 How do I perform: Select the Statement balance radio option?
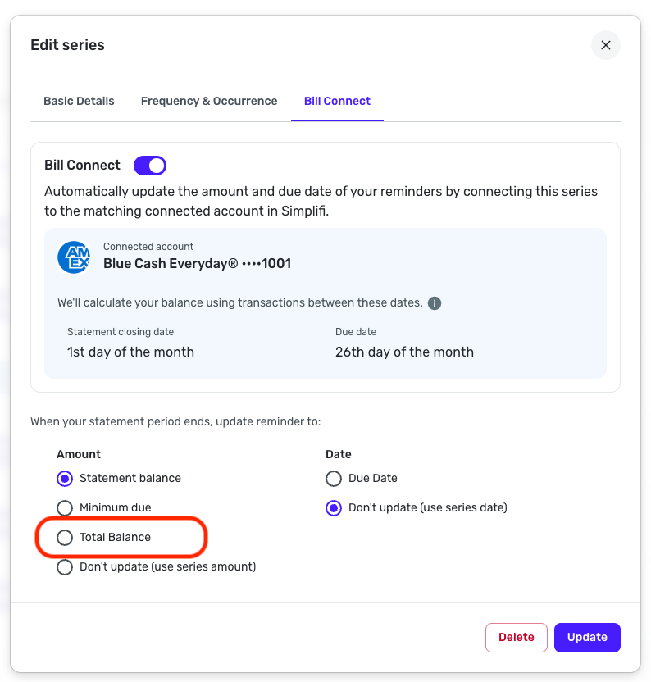tap(65, 478)
